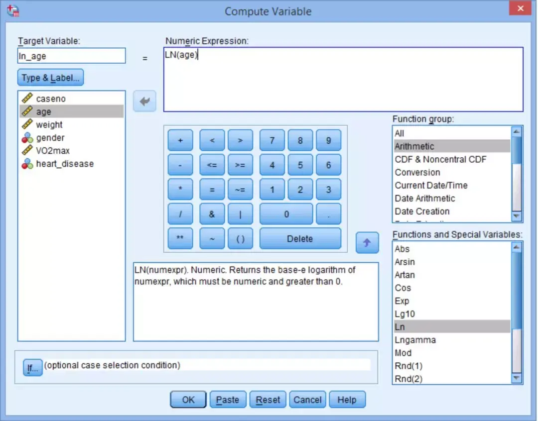Viewport: 538px width, 421px height.
Task: Click the not-equal ~= key
Action: click(x=240, y=189)
